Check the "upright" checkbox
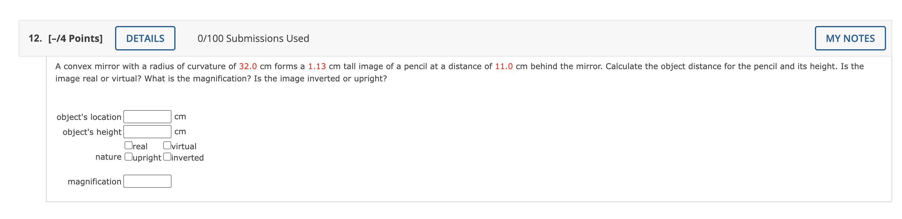 click(128, 157)
